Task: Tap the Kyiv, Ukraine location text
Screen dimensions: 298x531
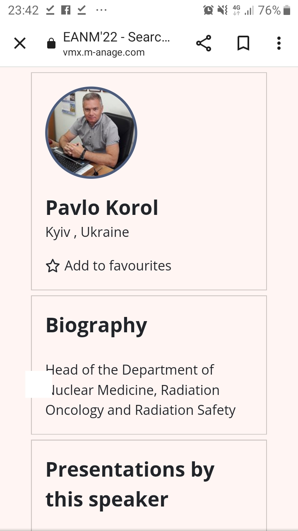Action: tap(87, 232)
